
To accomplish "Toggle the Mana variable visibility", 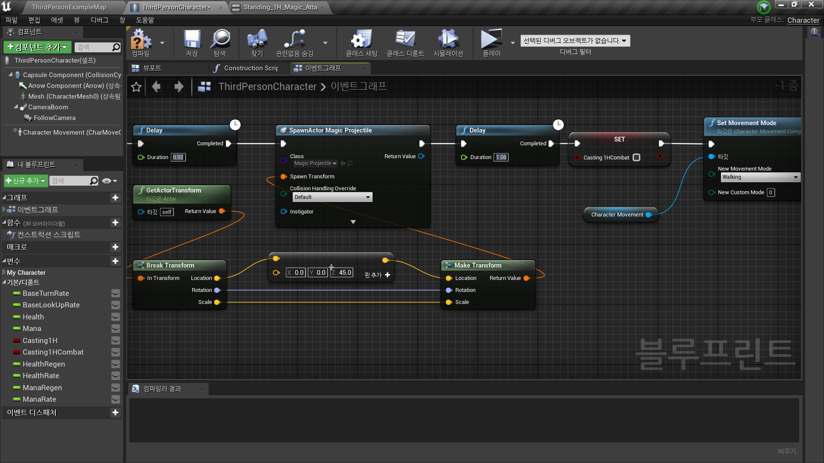I will [x=115, y=329].
